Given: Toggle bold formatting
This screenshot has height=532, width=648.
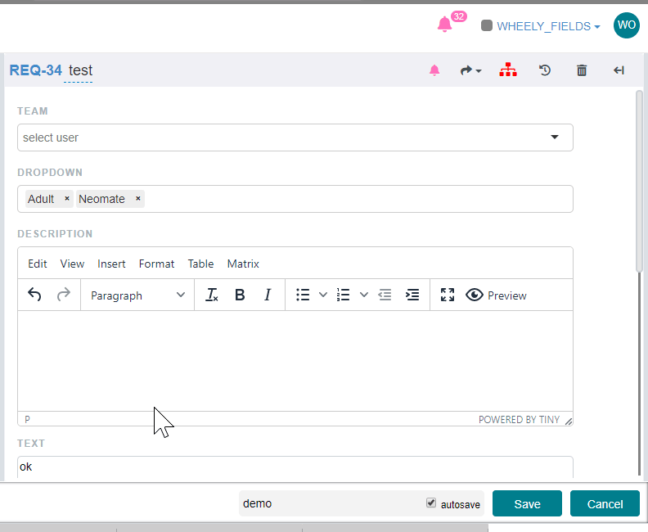Looking at the screenshot, I should tap(240, 295).
